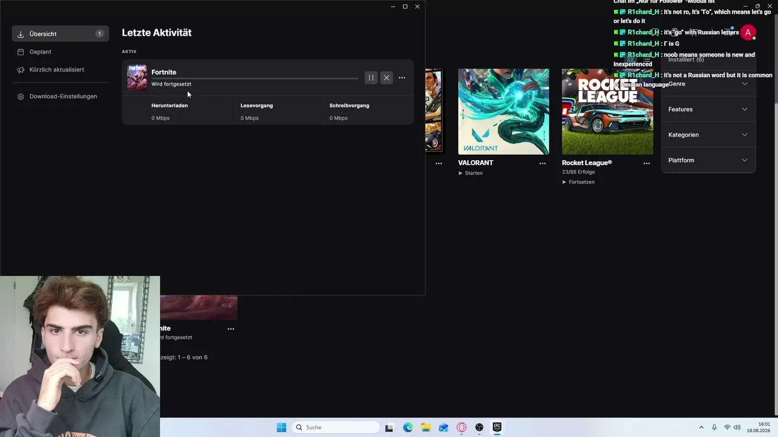The width and height of the screenshot is (778, 437).
Task: Click Fortsetzen under Rocket League
Action: coord(579,182)
